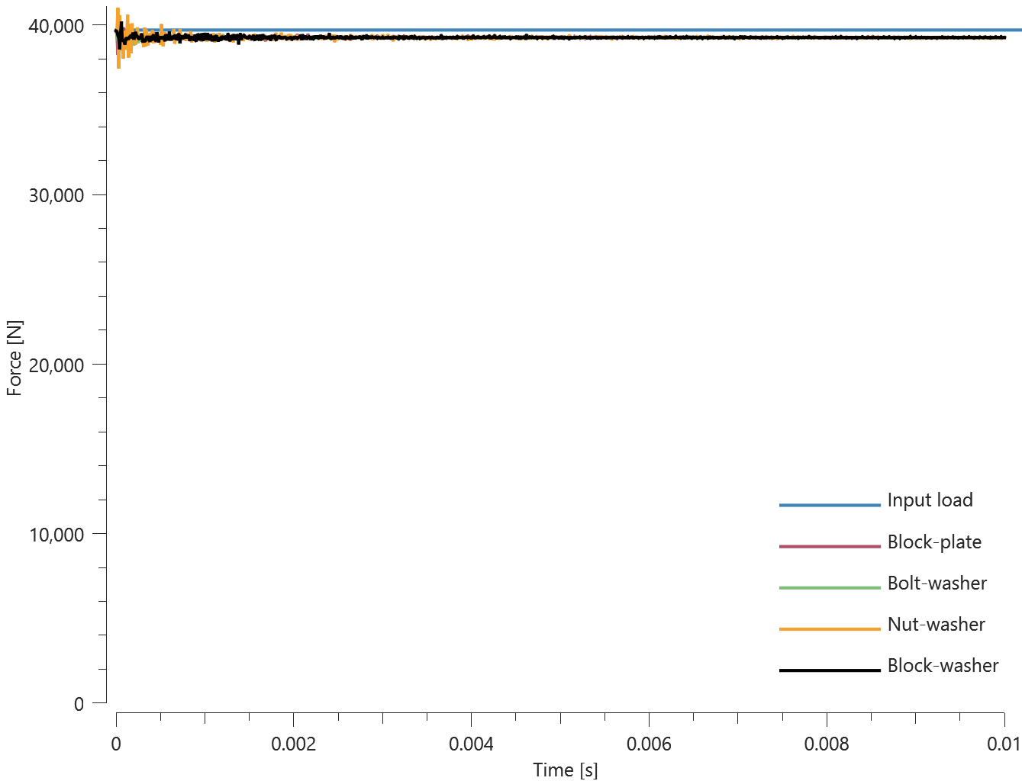Click the Input load legend label
Viewport: 1022px width, 781px height.
click(930, 500)
